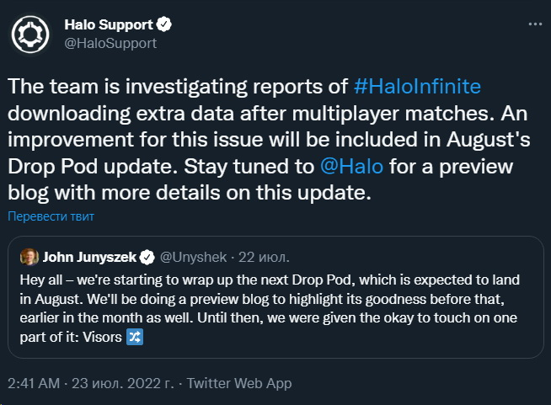
Task: Open the tweet timestamp 2:41 AM link
Action: tap(34, 383)
